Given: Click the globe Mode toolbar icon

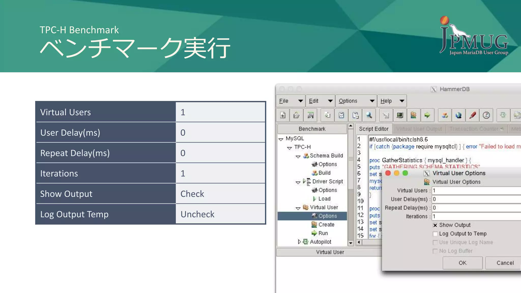Looking at the screenshot, I should pos(459,115).
